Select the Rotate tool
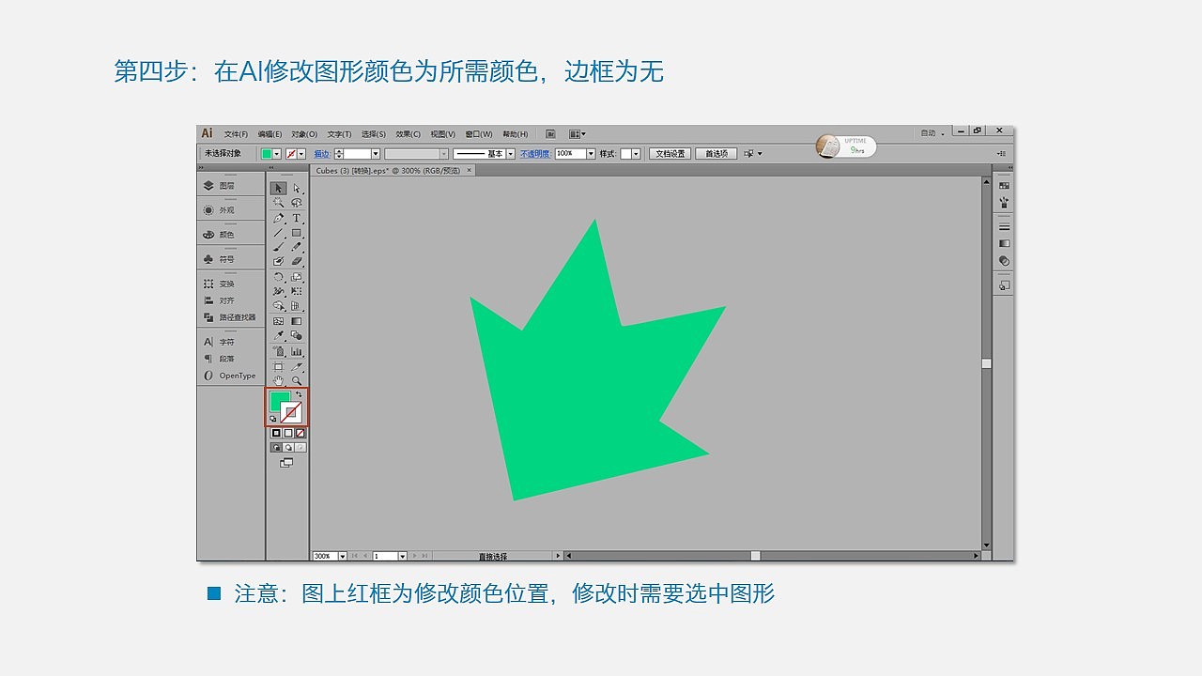 [278, 277]
